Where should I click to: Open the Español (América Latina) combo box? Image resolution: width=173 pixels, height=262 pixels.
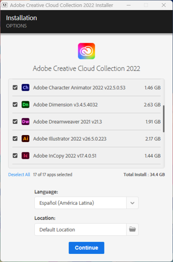86,203
